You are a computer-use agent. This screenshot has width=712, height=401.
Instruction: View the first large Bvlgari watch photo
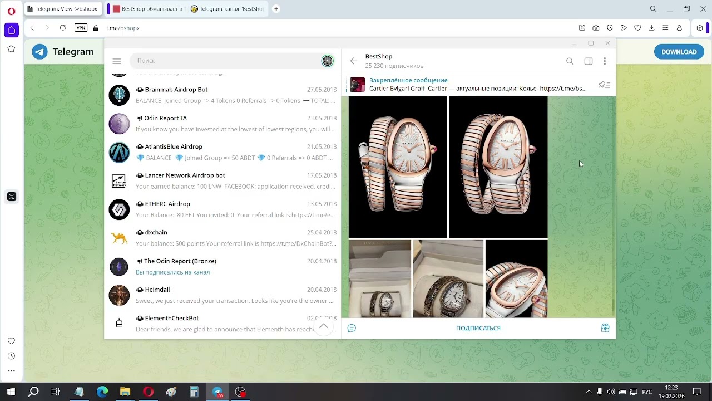coord(398,167)
